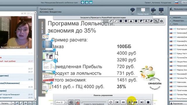The width and height of the screenshot is (187, 105).
Task: Click the save whiteboard disk icon
Action: tap(161, 21)
